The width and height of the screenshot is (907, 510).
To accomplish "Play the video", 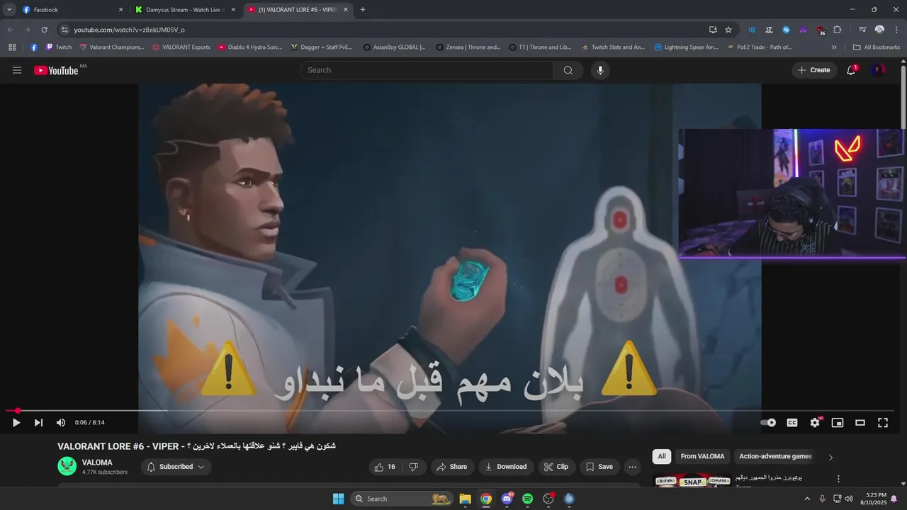I will pos(16,423).
